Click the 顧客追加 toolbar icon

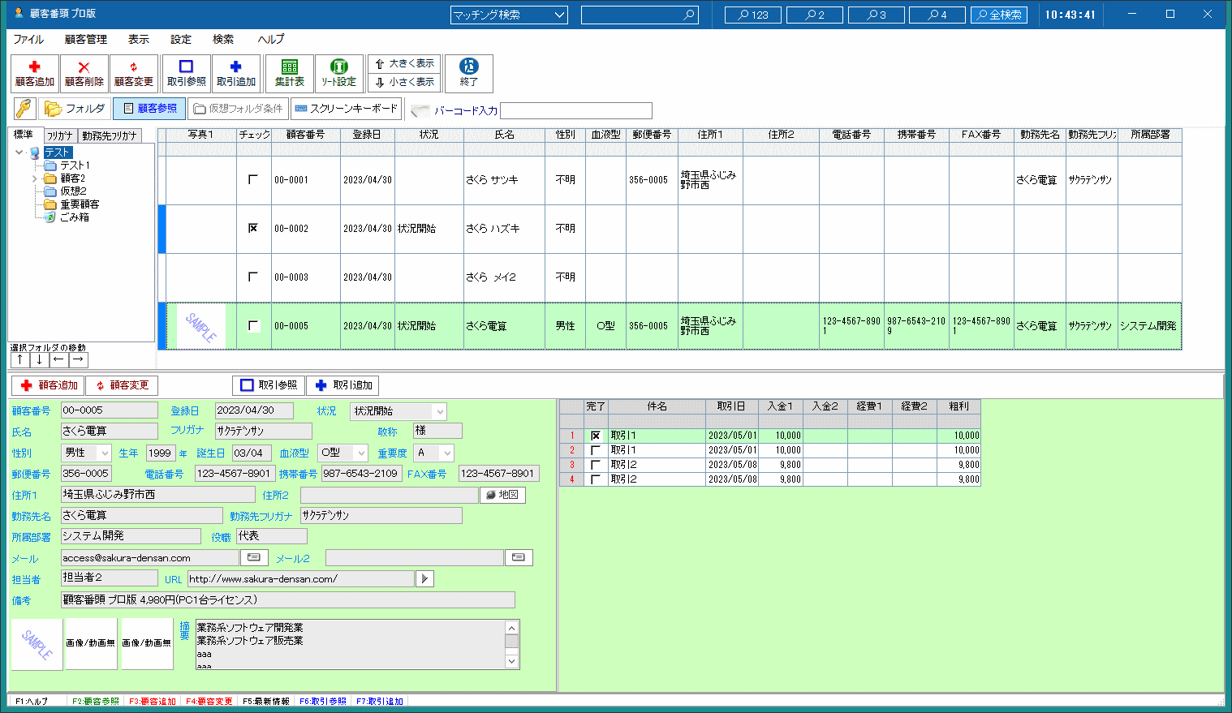[35, 74]
